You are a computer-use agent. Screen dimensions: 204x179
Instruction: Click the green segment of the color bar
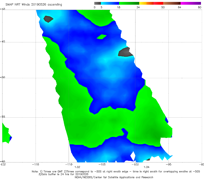point(129,3)
